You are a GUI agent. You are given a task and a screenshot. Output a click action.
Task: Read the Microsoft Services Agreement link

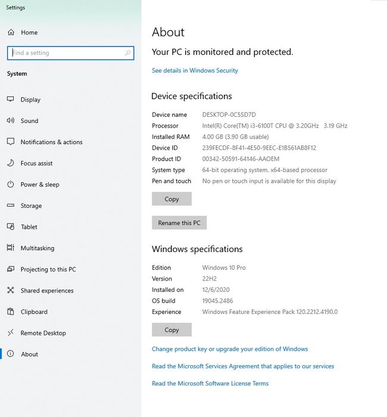243,366
